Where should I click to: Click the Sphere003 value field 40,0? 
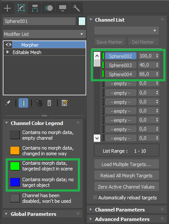click(x=146, y=65)
